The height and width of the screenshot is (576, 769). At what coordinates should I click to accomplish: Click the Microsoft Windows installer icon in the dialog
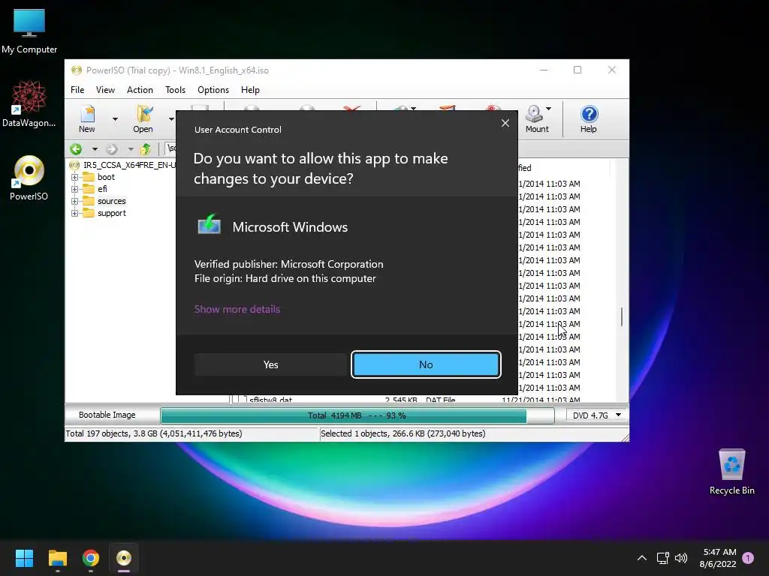click(210, 225)
